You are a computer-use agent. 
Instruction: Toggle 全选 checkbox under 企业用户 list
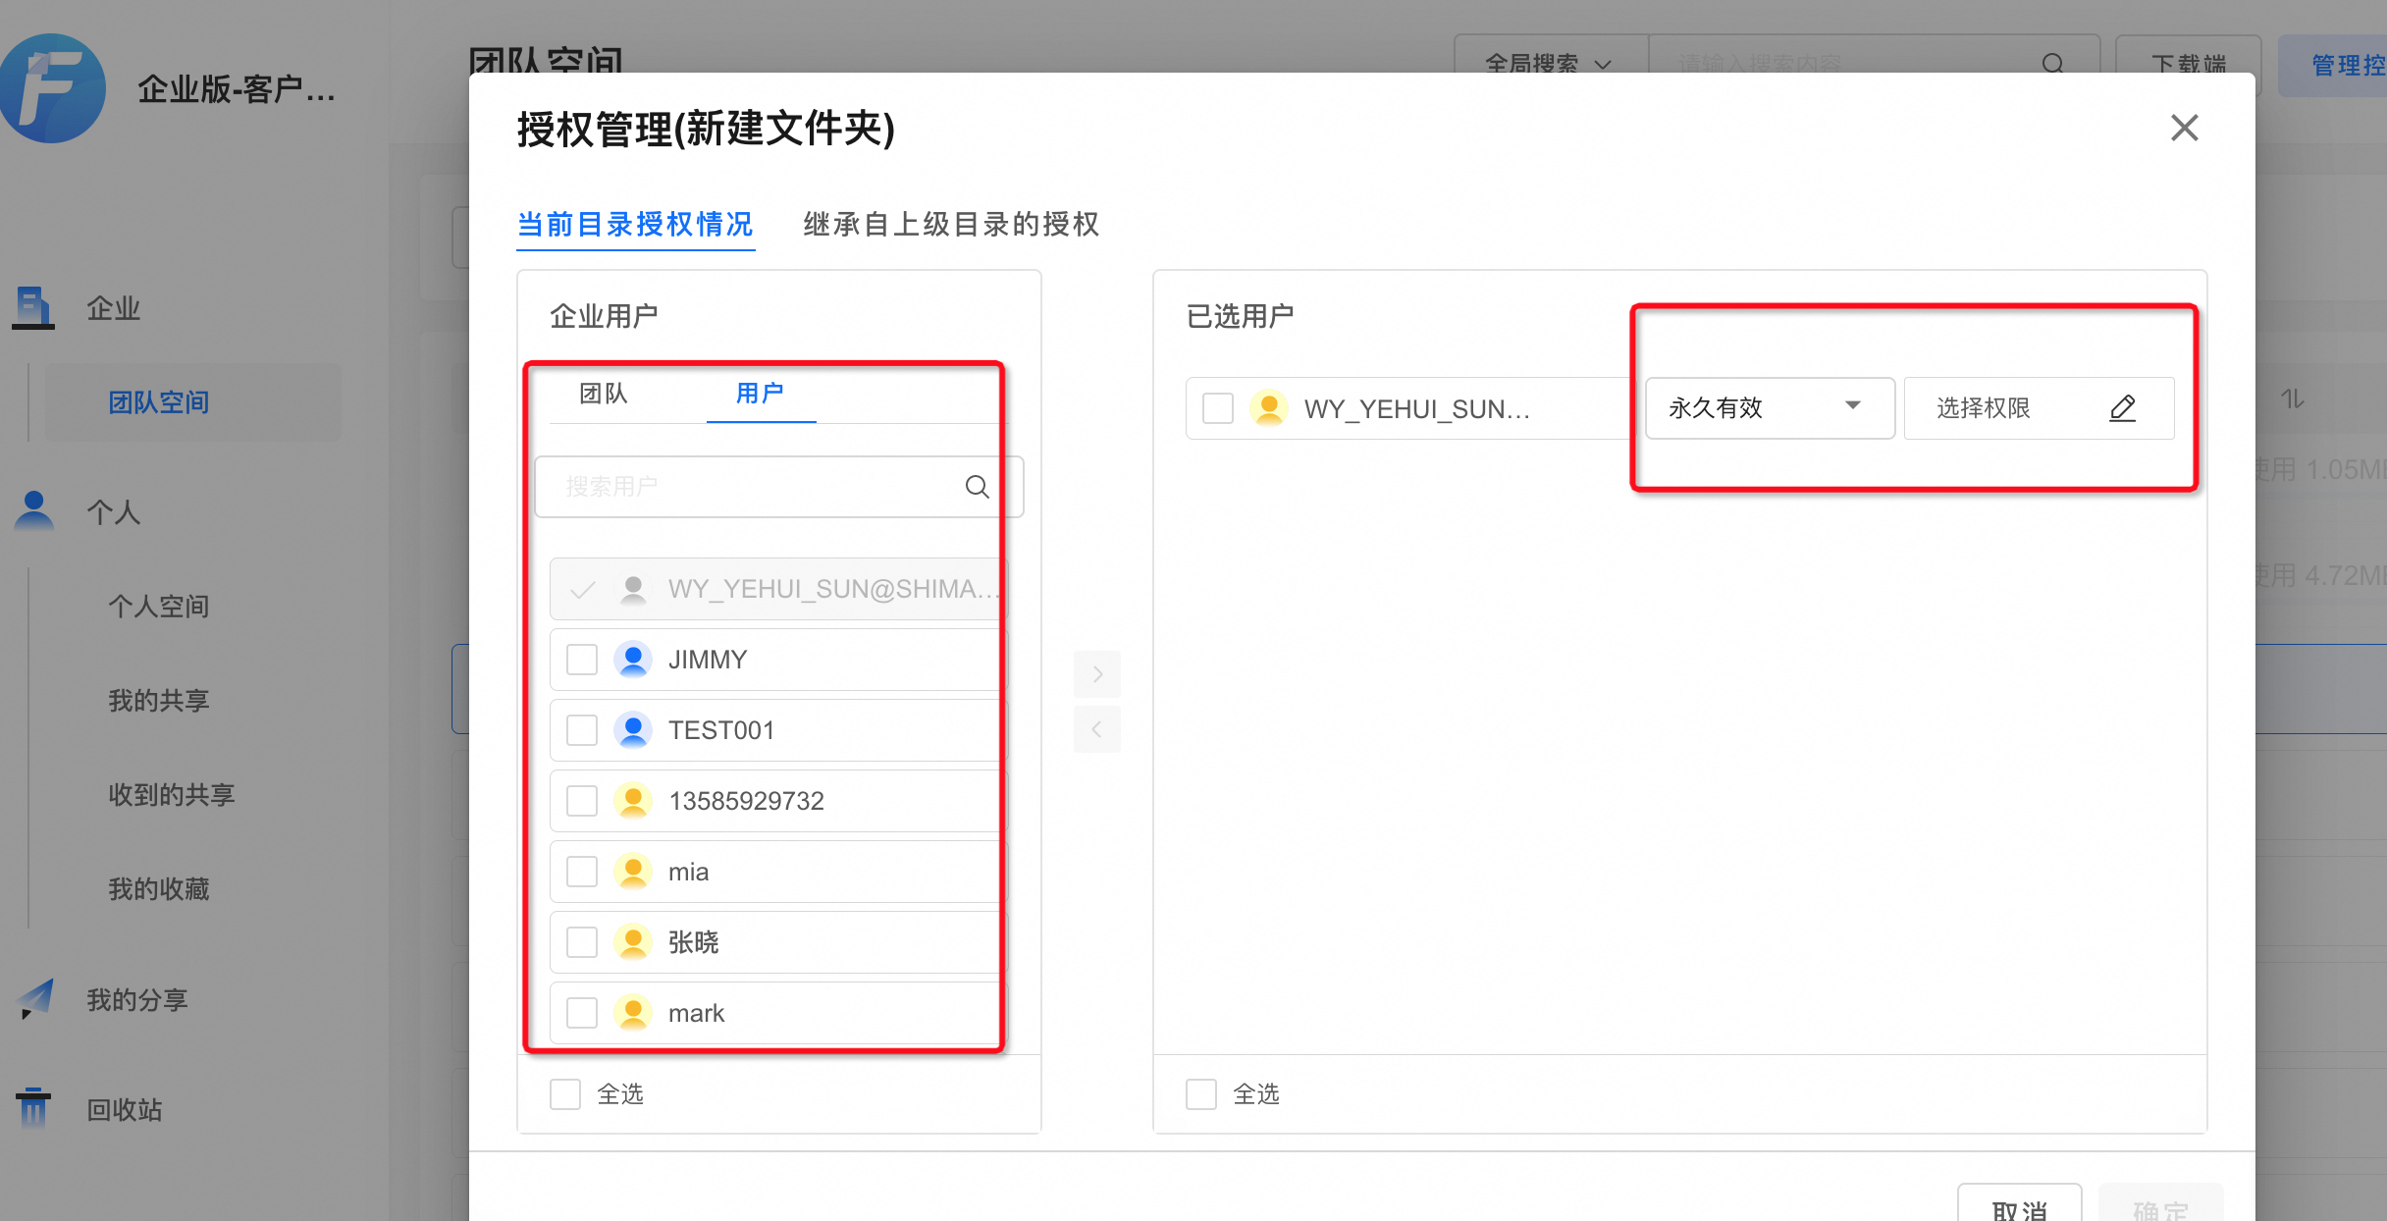pos(565,1094)
